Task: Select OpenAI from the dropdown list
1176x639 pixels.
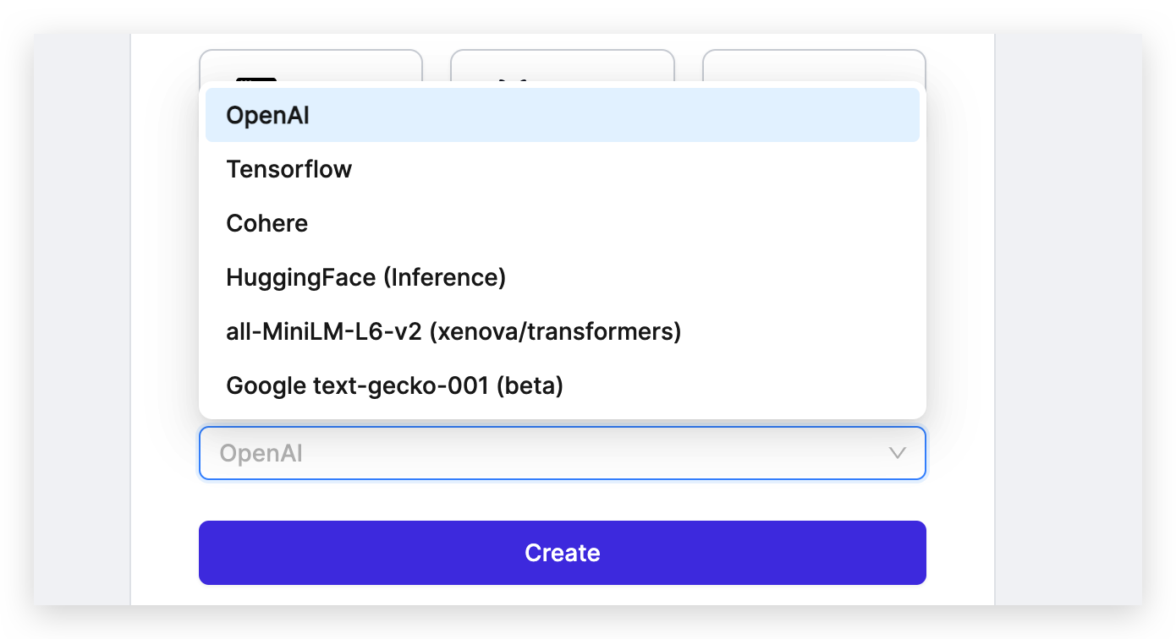Action: (563, 115)
